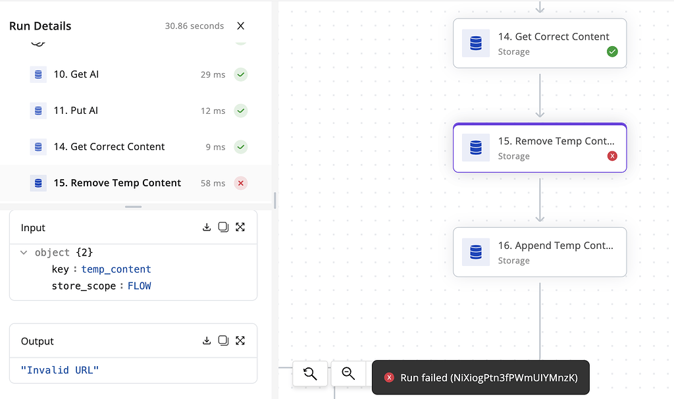Click the zoom out magnifier on canvas
This screenshot has height=399, width=674.
pos(348,374)
